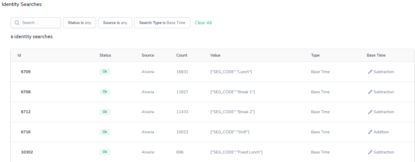Viewport: 415px width, 162px height.
Task: Click edit pencil next to Addition
Action: pyautogui.click(x=370, y=132)
